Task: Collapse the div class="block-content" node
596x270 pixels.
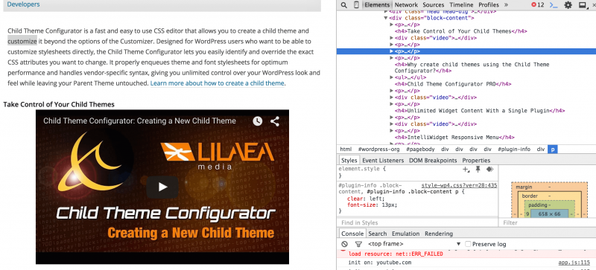Action: [x=385, y=18]
